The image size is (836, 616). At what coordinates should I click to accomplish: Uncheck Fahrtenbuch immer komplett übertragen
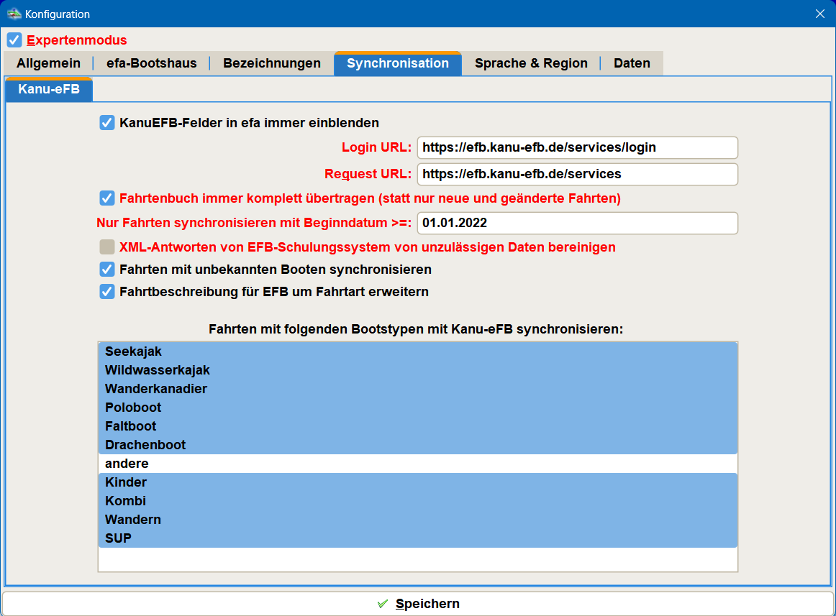(107, 198)
